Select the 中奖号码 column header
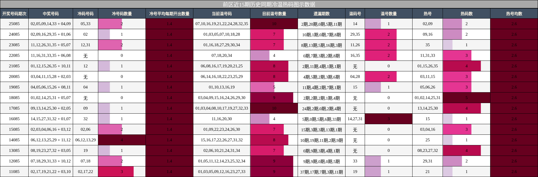Viewport: 538px width, 177px height. 51,14
